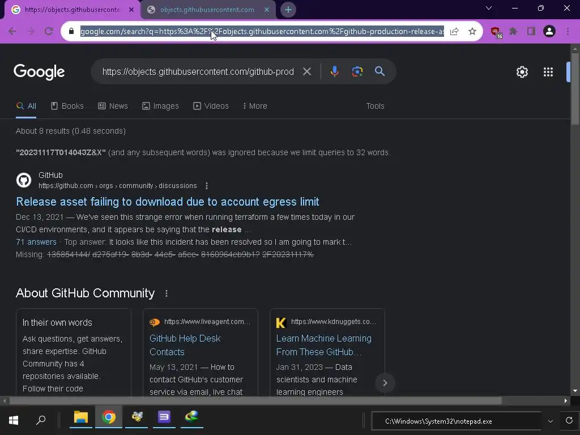Open the uBlock Origin extension icon
This screenshot has width=580, height=435.
pyautogui.click(x=496, y=32)
